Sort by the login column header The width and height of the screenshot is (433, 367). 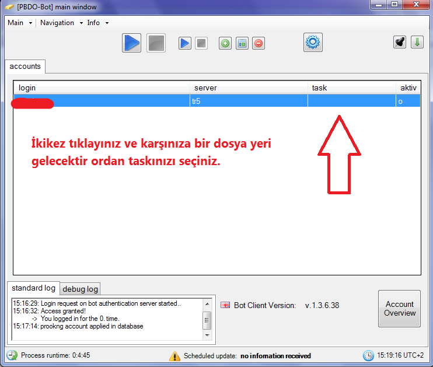(102, 88)
